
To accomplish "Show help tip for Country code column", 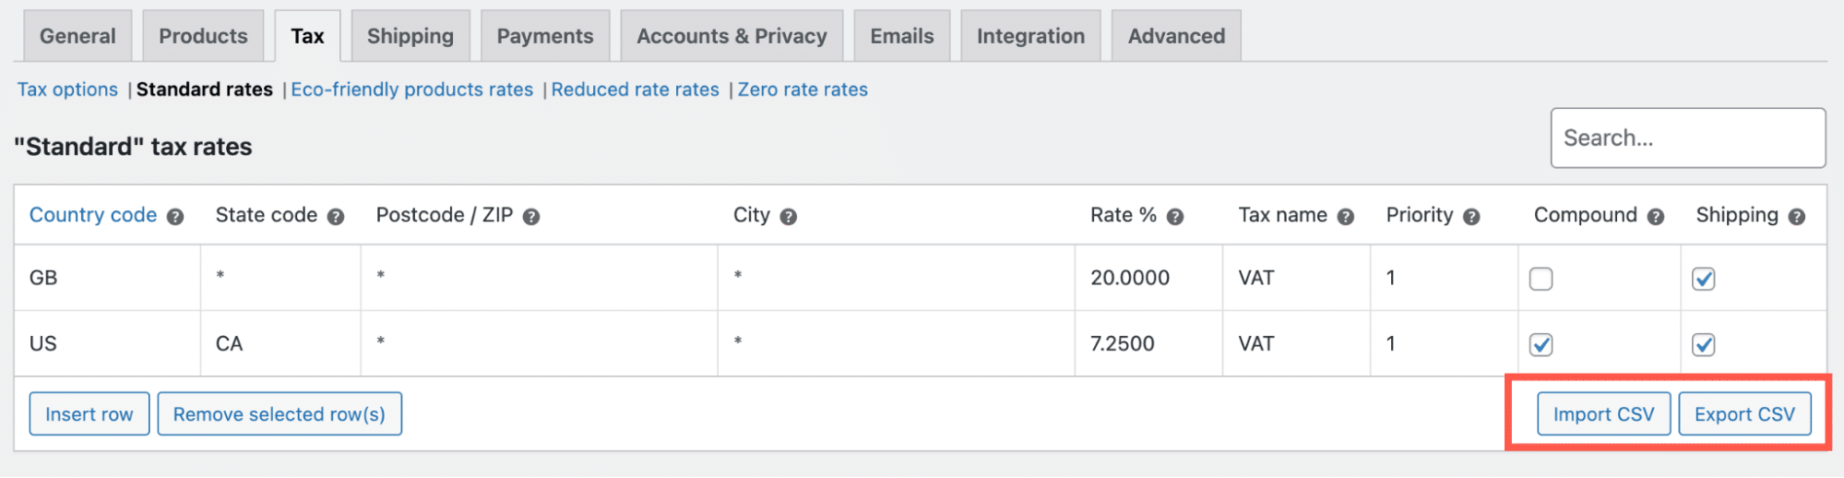I will pos(175,217).
